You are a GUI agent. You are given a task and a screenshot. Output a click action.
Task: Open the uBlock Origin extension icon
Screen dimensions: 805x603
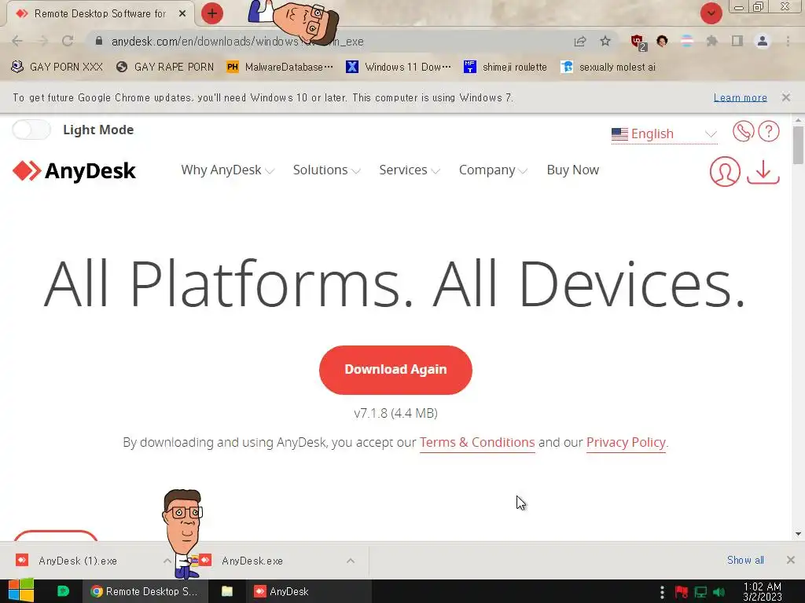click(x=638, y=42)
